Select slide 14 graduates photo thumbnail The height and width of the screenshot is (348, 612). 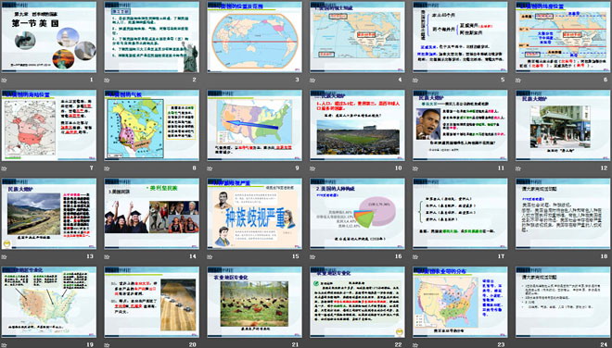(151, 214)
